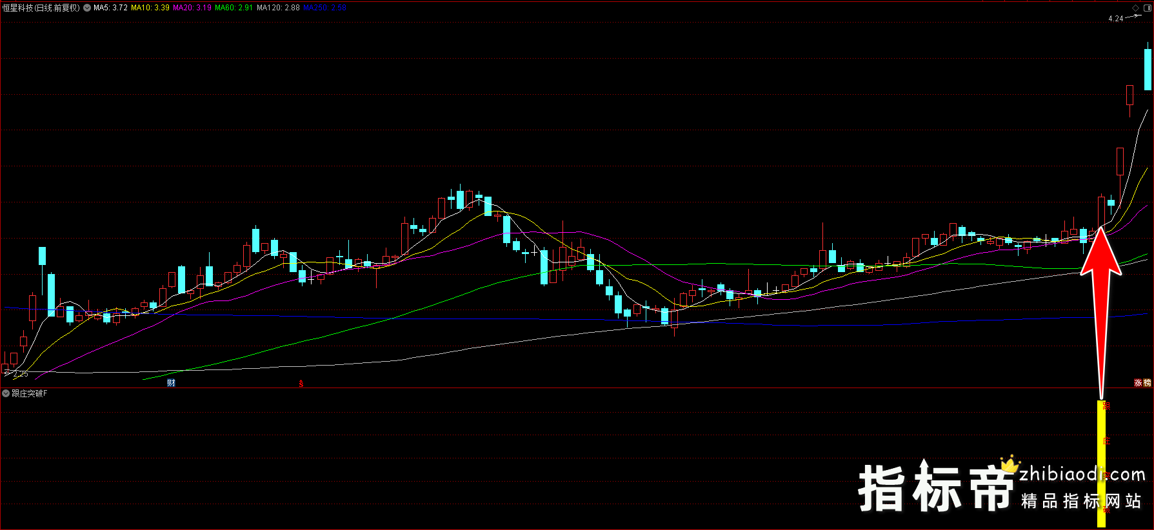Click the 榜 tag at chart bottom-right
Image resolution: width=1154 pixels, height=530 pixels.
(1147, 383)
